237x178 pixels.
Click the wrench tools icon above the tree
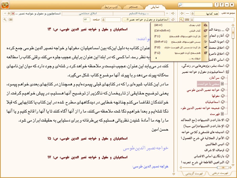click(181, 19)
